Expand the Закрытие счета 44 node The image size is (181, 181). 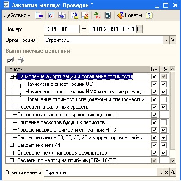click(12, 145)
